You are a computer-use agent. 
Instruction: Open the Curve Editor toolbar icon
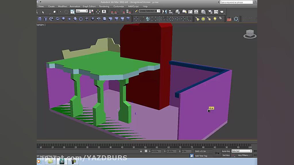pyautogui.click(x=190, y=11)
